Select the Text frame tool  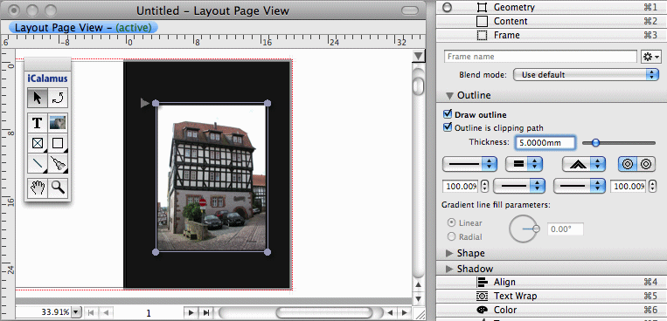[x=38, y=123]
